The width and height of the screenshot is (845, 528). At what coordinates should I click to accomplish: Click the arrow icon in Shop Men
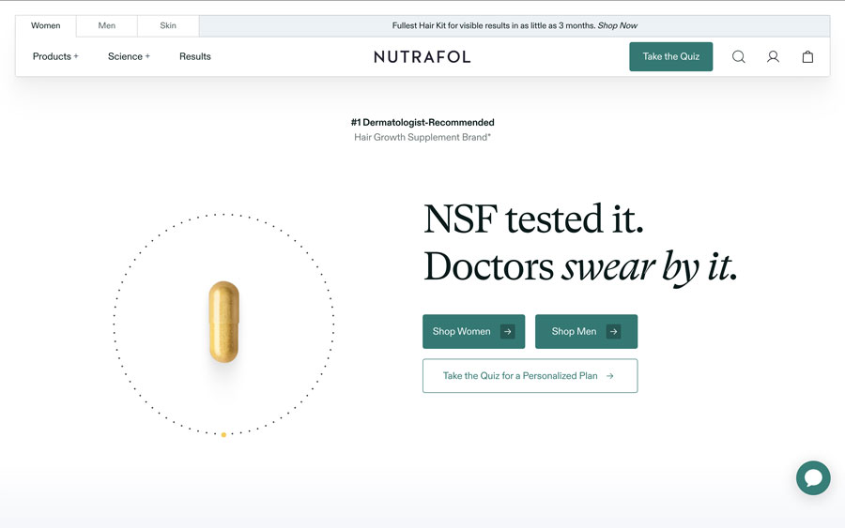613,332
